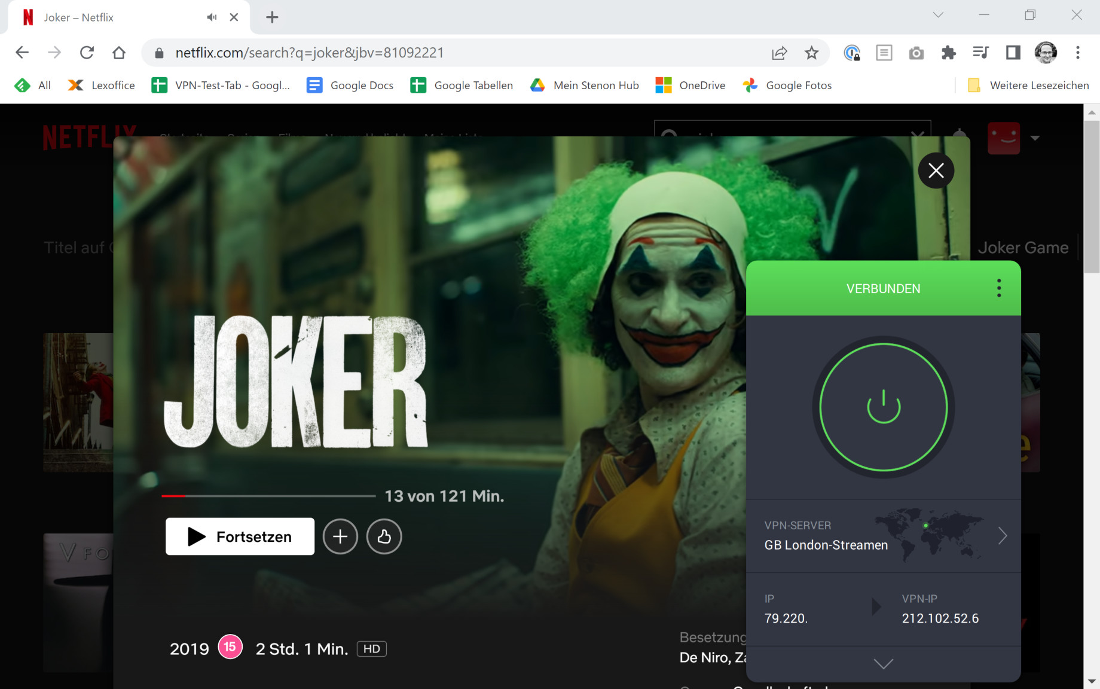The image size is (1100, 689).
Task: Open Chrome three-dot menu
Action: click(1078, 53)
